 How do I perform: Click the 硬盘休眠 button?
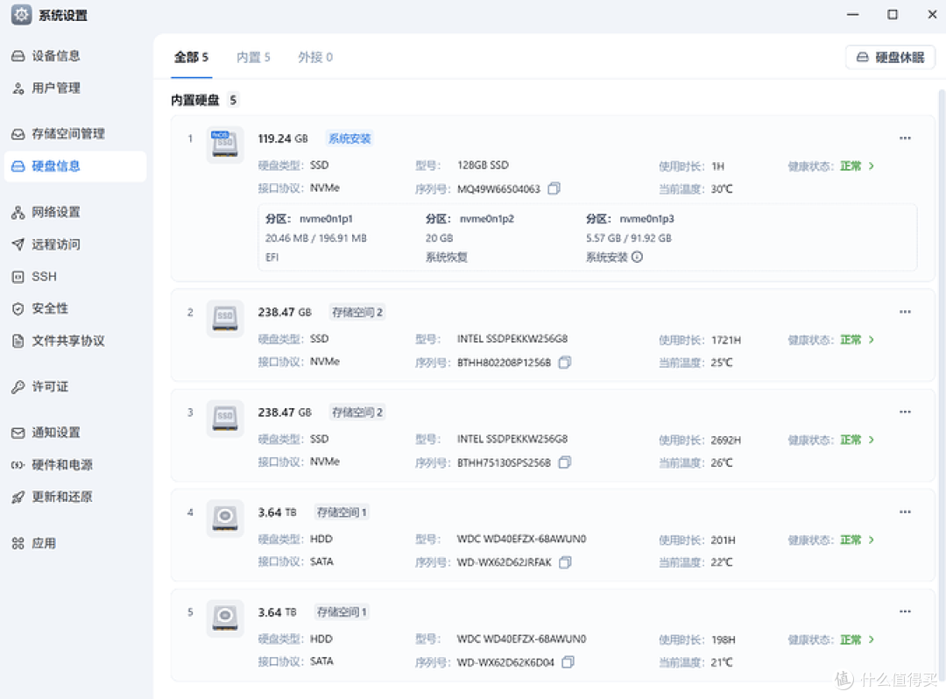pos(889,56)
